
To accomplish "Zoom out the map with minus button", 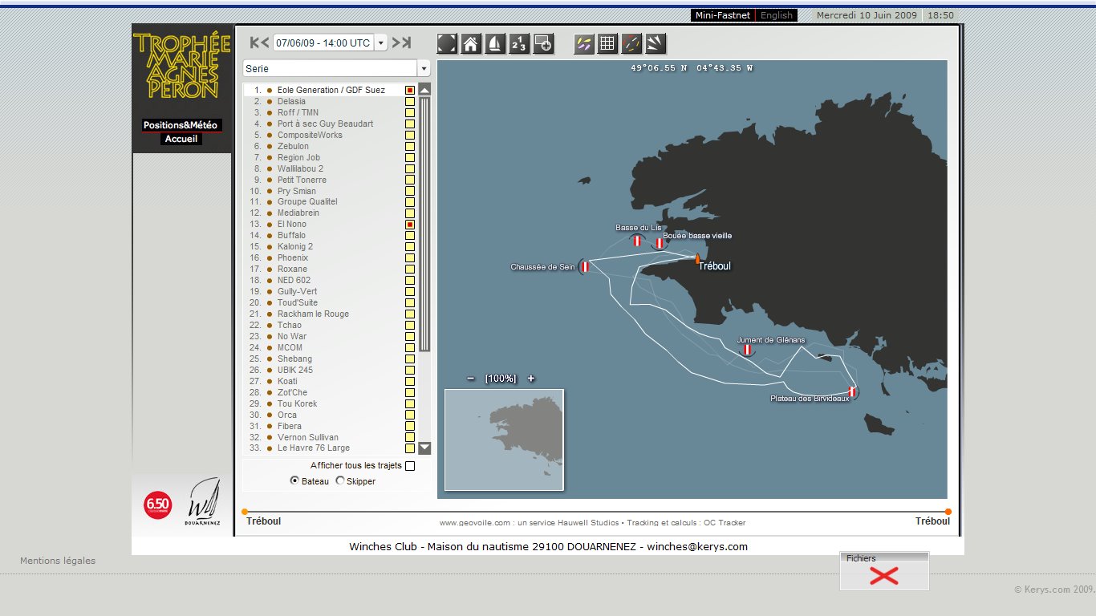I will tap(471, 379).
